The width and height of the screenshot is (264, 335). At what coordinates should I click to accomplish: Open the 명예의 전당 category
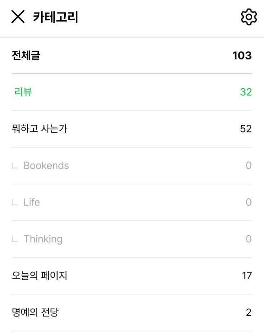35,313
